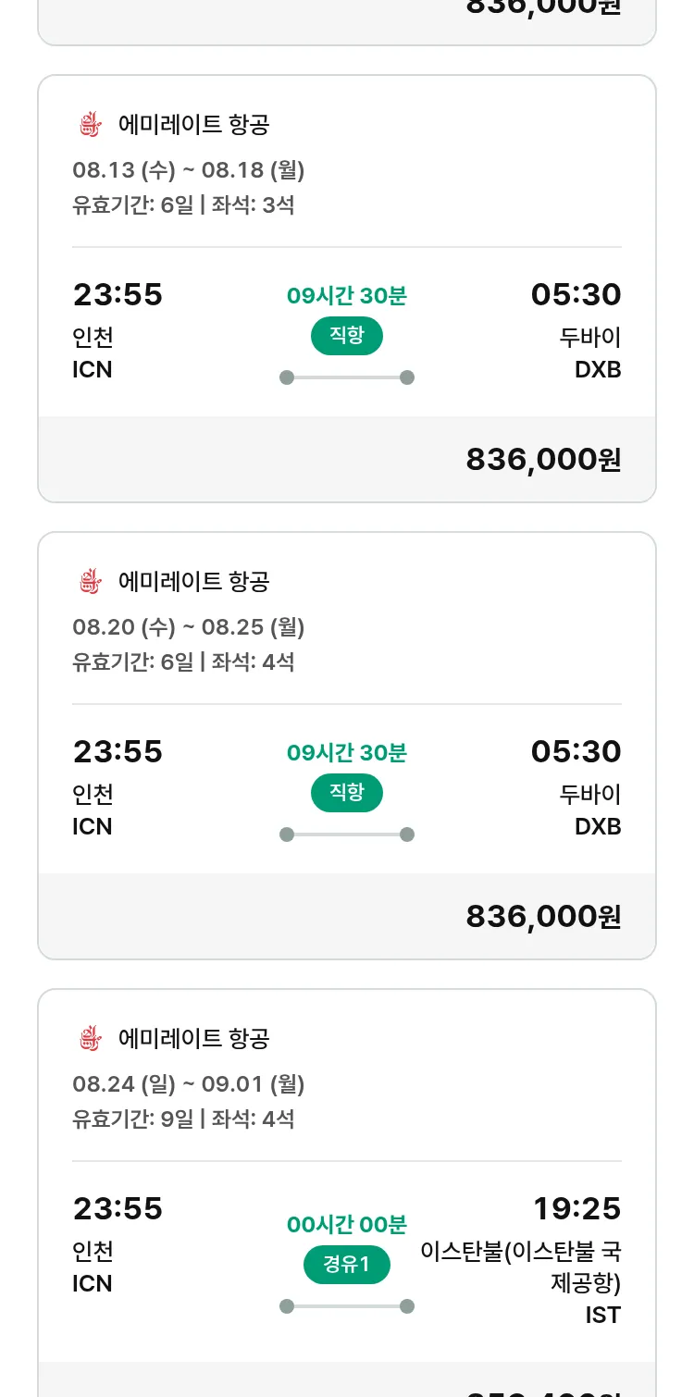The width and height of the screenshot is (694, 1397).
Task: Tap the 직항 badge on the 08.20 flight
Action: pos(347,793)
